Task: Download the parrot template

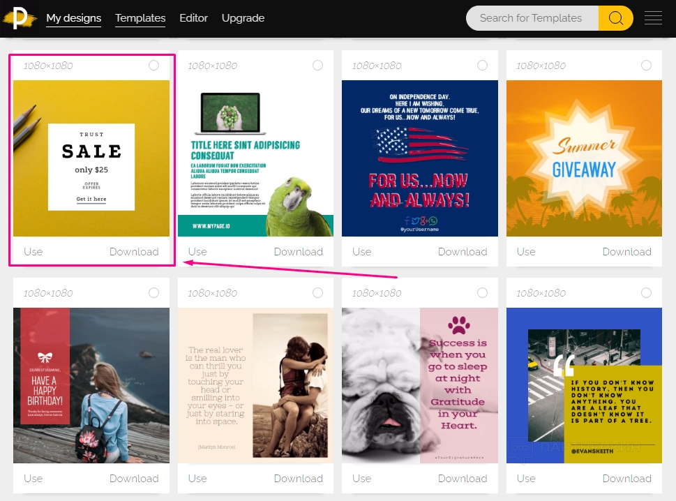Action: coord(299,251)
